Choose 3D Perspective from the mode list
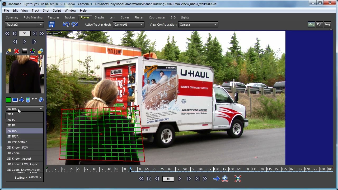This screenshot has width=338, height=190. (25, 142)
